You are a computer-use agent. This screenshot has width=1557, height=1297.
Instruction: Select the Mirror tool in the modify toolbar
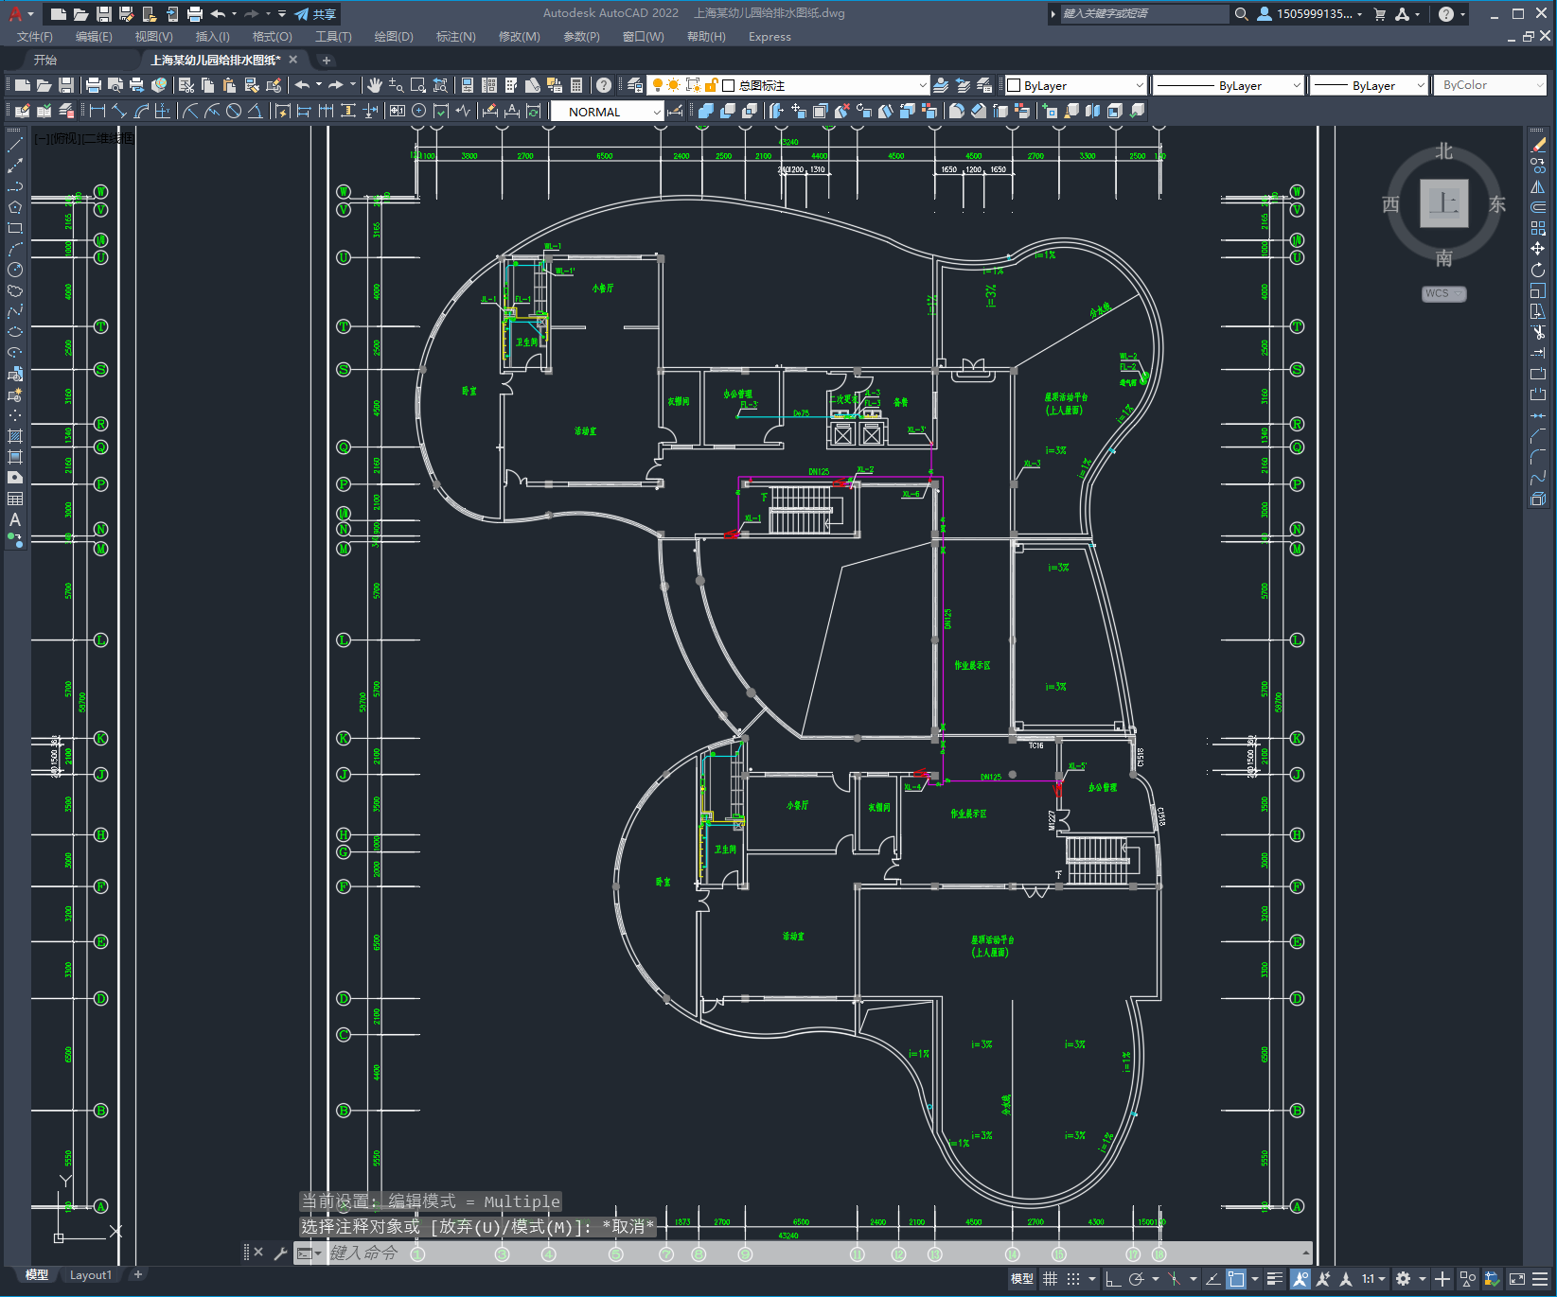[x=1538, y=187]
